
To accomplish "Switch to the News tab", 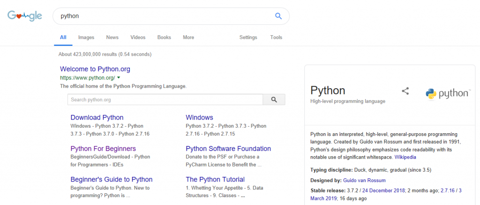I will 112,38.
